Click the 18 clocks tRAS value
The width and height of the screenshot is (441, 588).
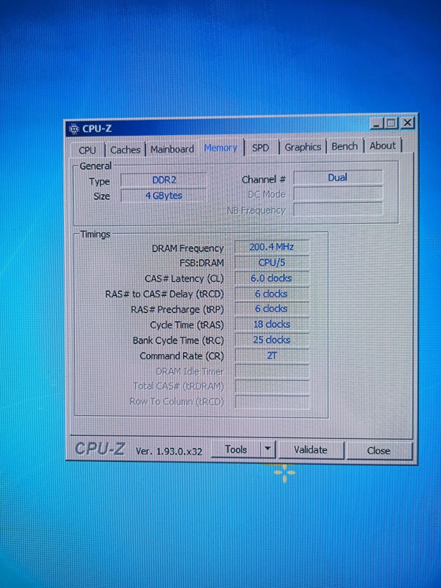pyautogui.click(x=272, y=325)
